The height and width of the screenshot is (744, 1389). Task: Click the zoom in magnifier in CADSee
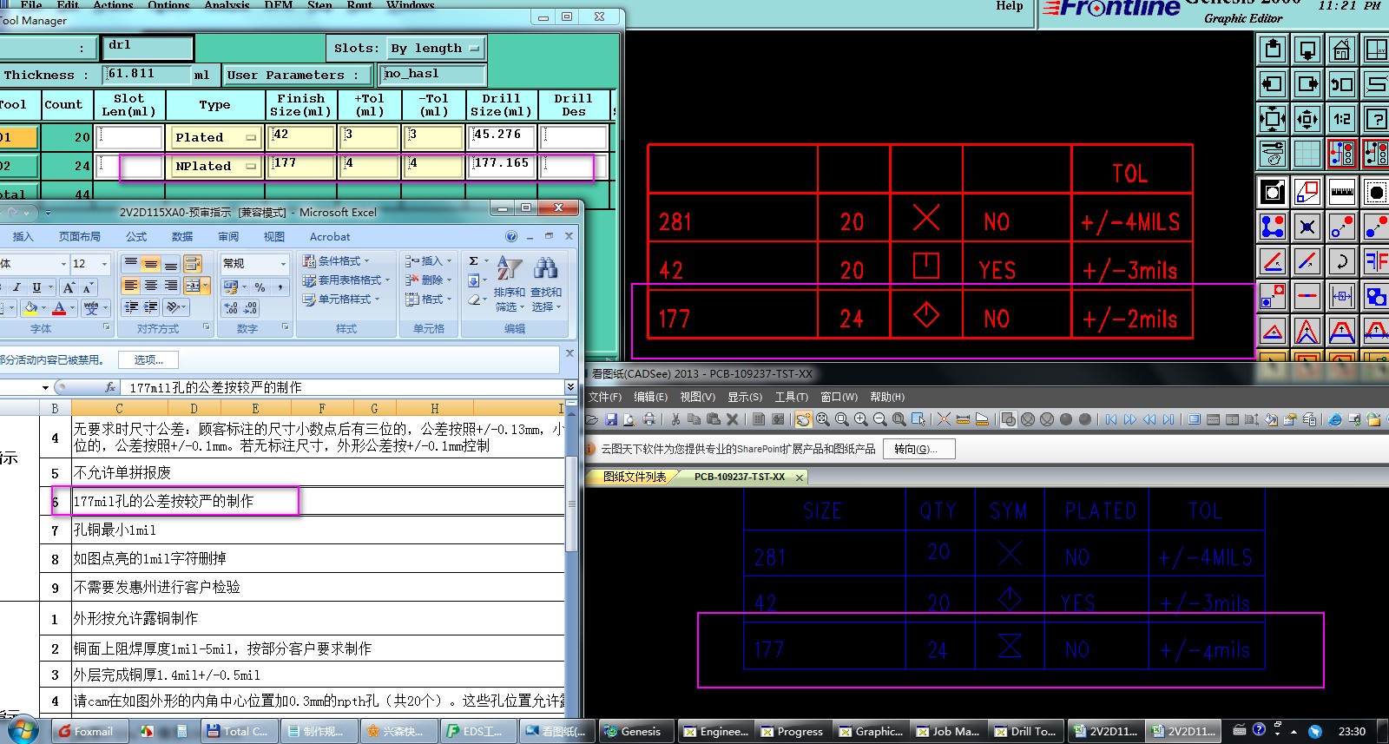(860, 419)
